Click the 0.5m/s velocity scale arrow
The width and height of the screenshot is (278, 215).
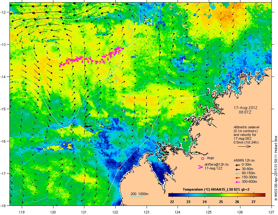244,146
